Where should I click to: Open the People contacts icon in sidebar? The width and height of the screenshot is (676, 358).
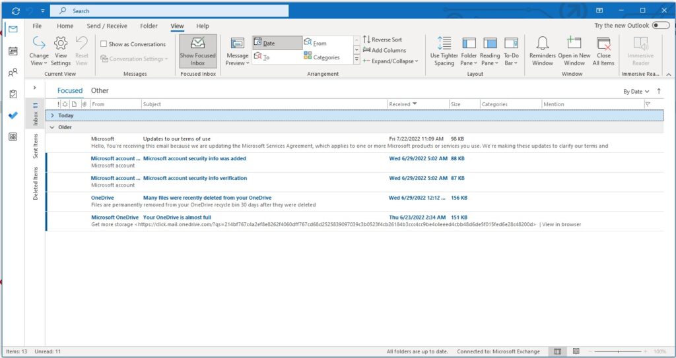[13, 73]
